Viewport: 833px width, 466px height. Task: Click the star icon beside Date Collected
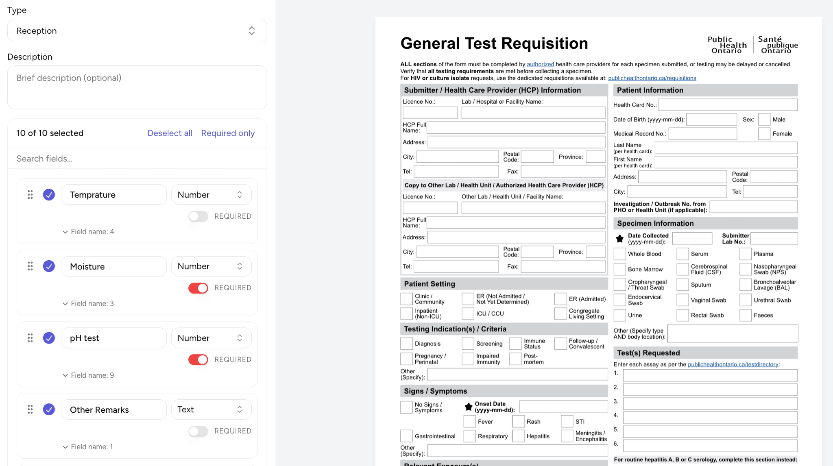click(619, 239)
